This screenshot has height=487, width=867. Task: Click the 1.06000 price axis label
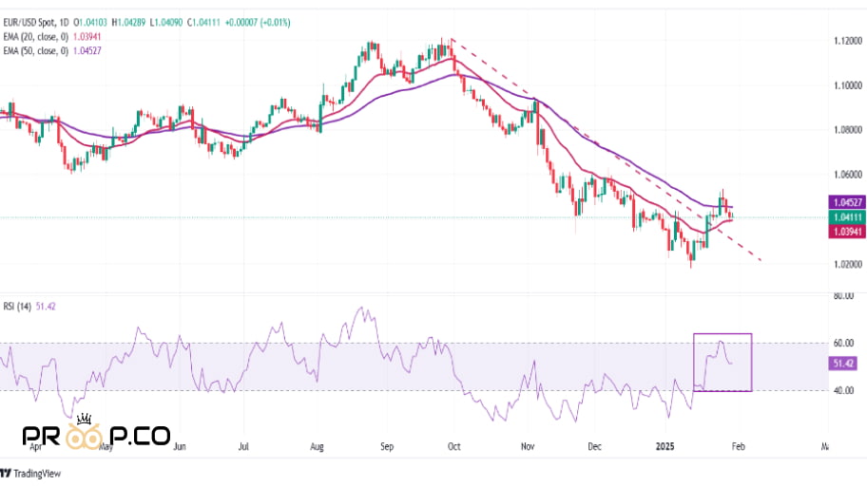click(x=848, y=175)
